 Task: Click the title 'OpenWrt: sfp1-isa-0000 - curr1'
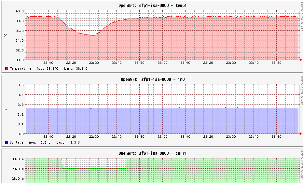[153, 153]
